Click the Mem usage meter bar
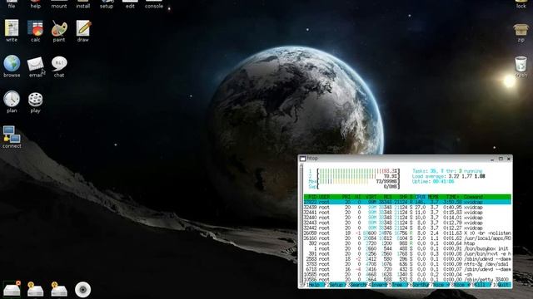 [x=358, y=181]
